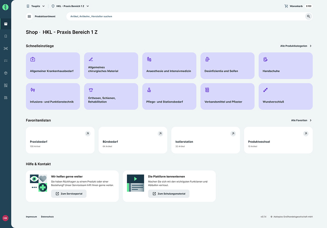Open the storage shelf sidebar icon
327x228 pixels.
(x=6, y=85)
